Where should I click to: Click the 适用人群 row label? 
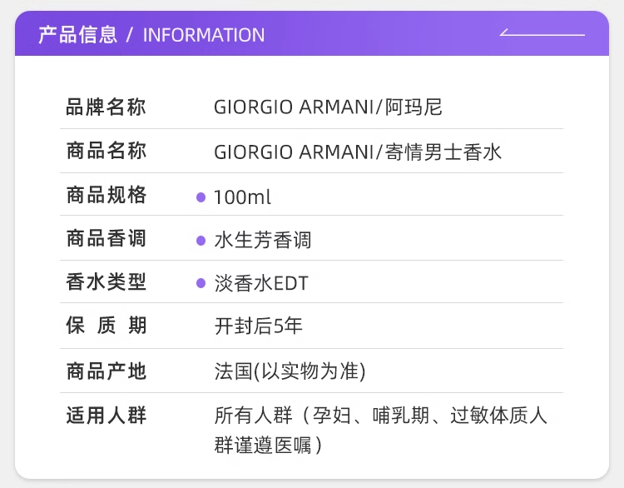pos(106,415)
